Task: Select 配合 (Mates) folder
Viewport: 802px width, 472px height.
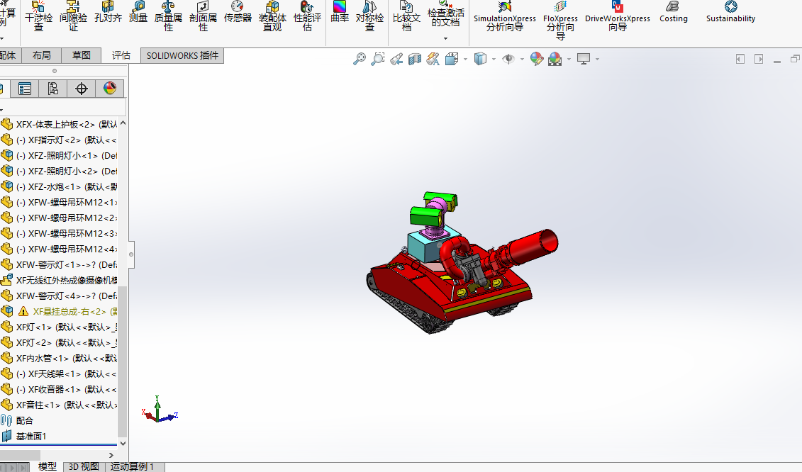Action: click(x=17, y=420)
